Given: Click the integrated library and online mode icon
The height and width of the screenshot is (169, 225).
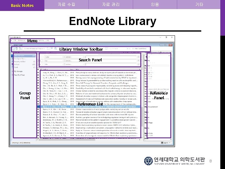Looking at the screenshot, I should pos(20,49).
